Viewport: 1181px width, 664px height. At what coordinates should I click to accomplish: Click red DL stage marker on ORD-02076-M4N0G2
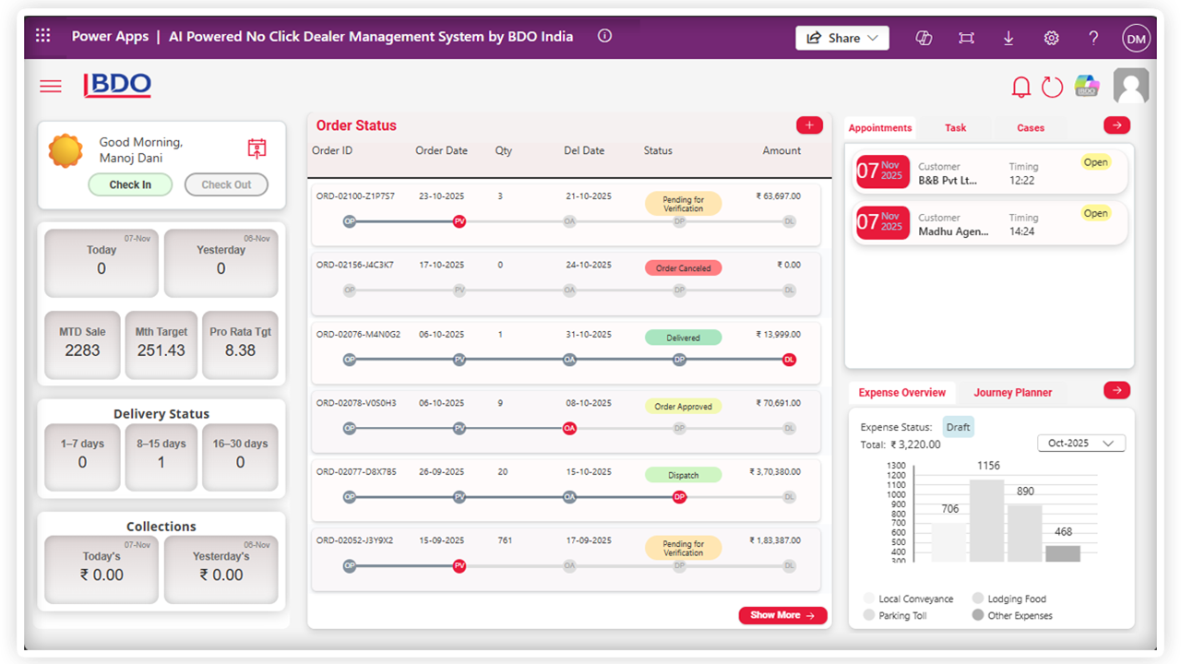(789, 360)
